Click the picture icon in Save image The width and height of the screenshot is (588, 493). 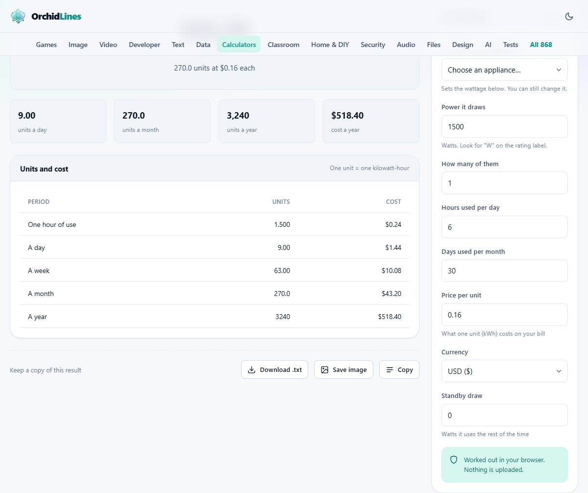(324, 370)
